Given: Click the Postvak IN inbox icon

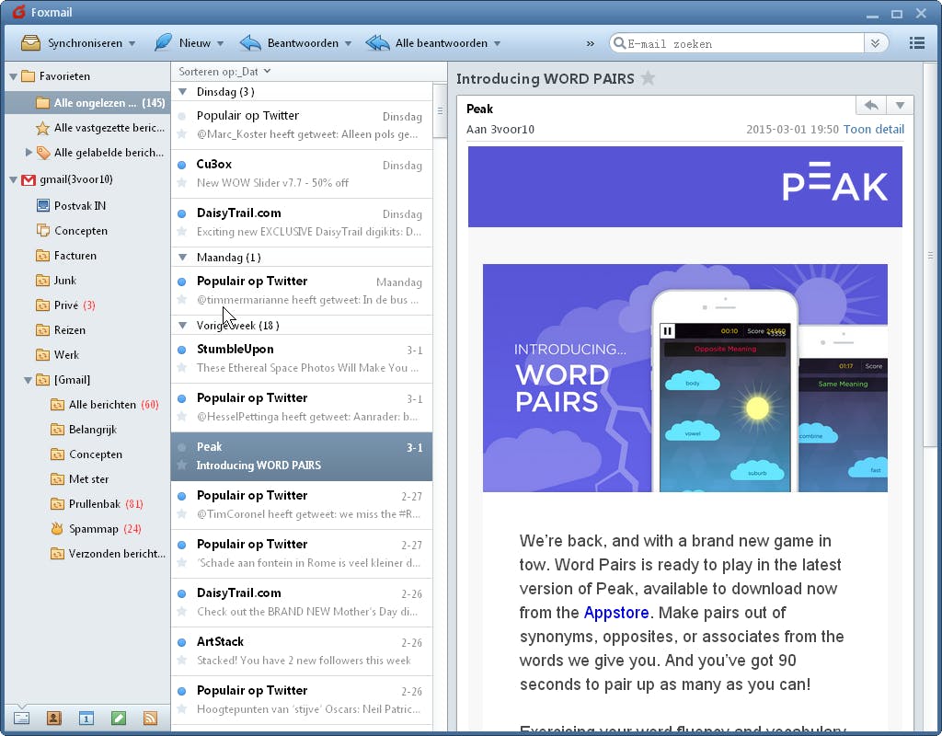Looking at the screenshot, I should coord(42,206).
